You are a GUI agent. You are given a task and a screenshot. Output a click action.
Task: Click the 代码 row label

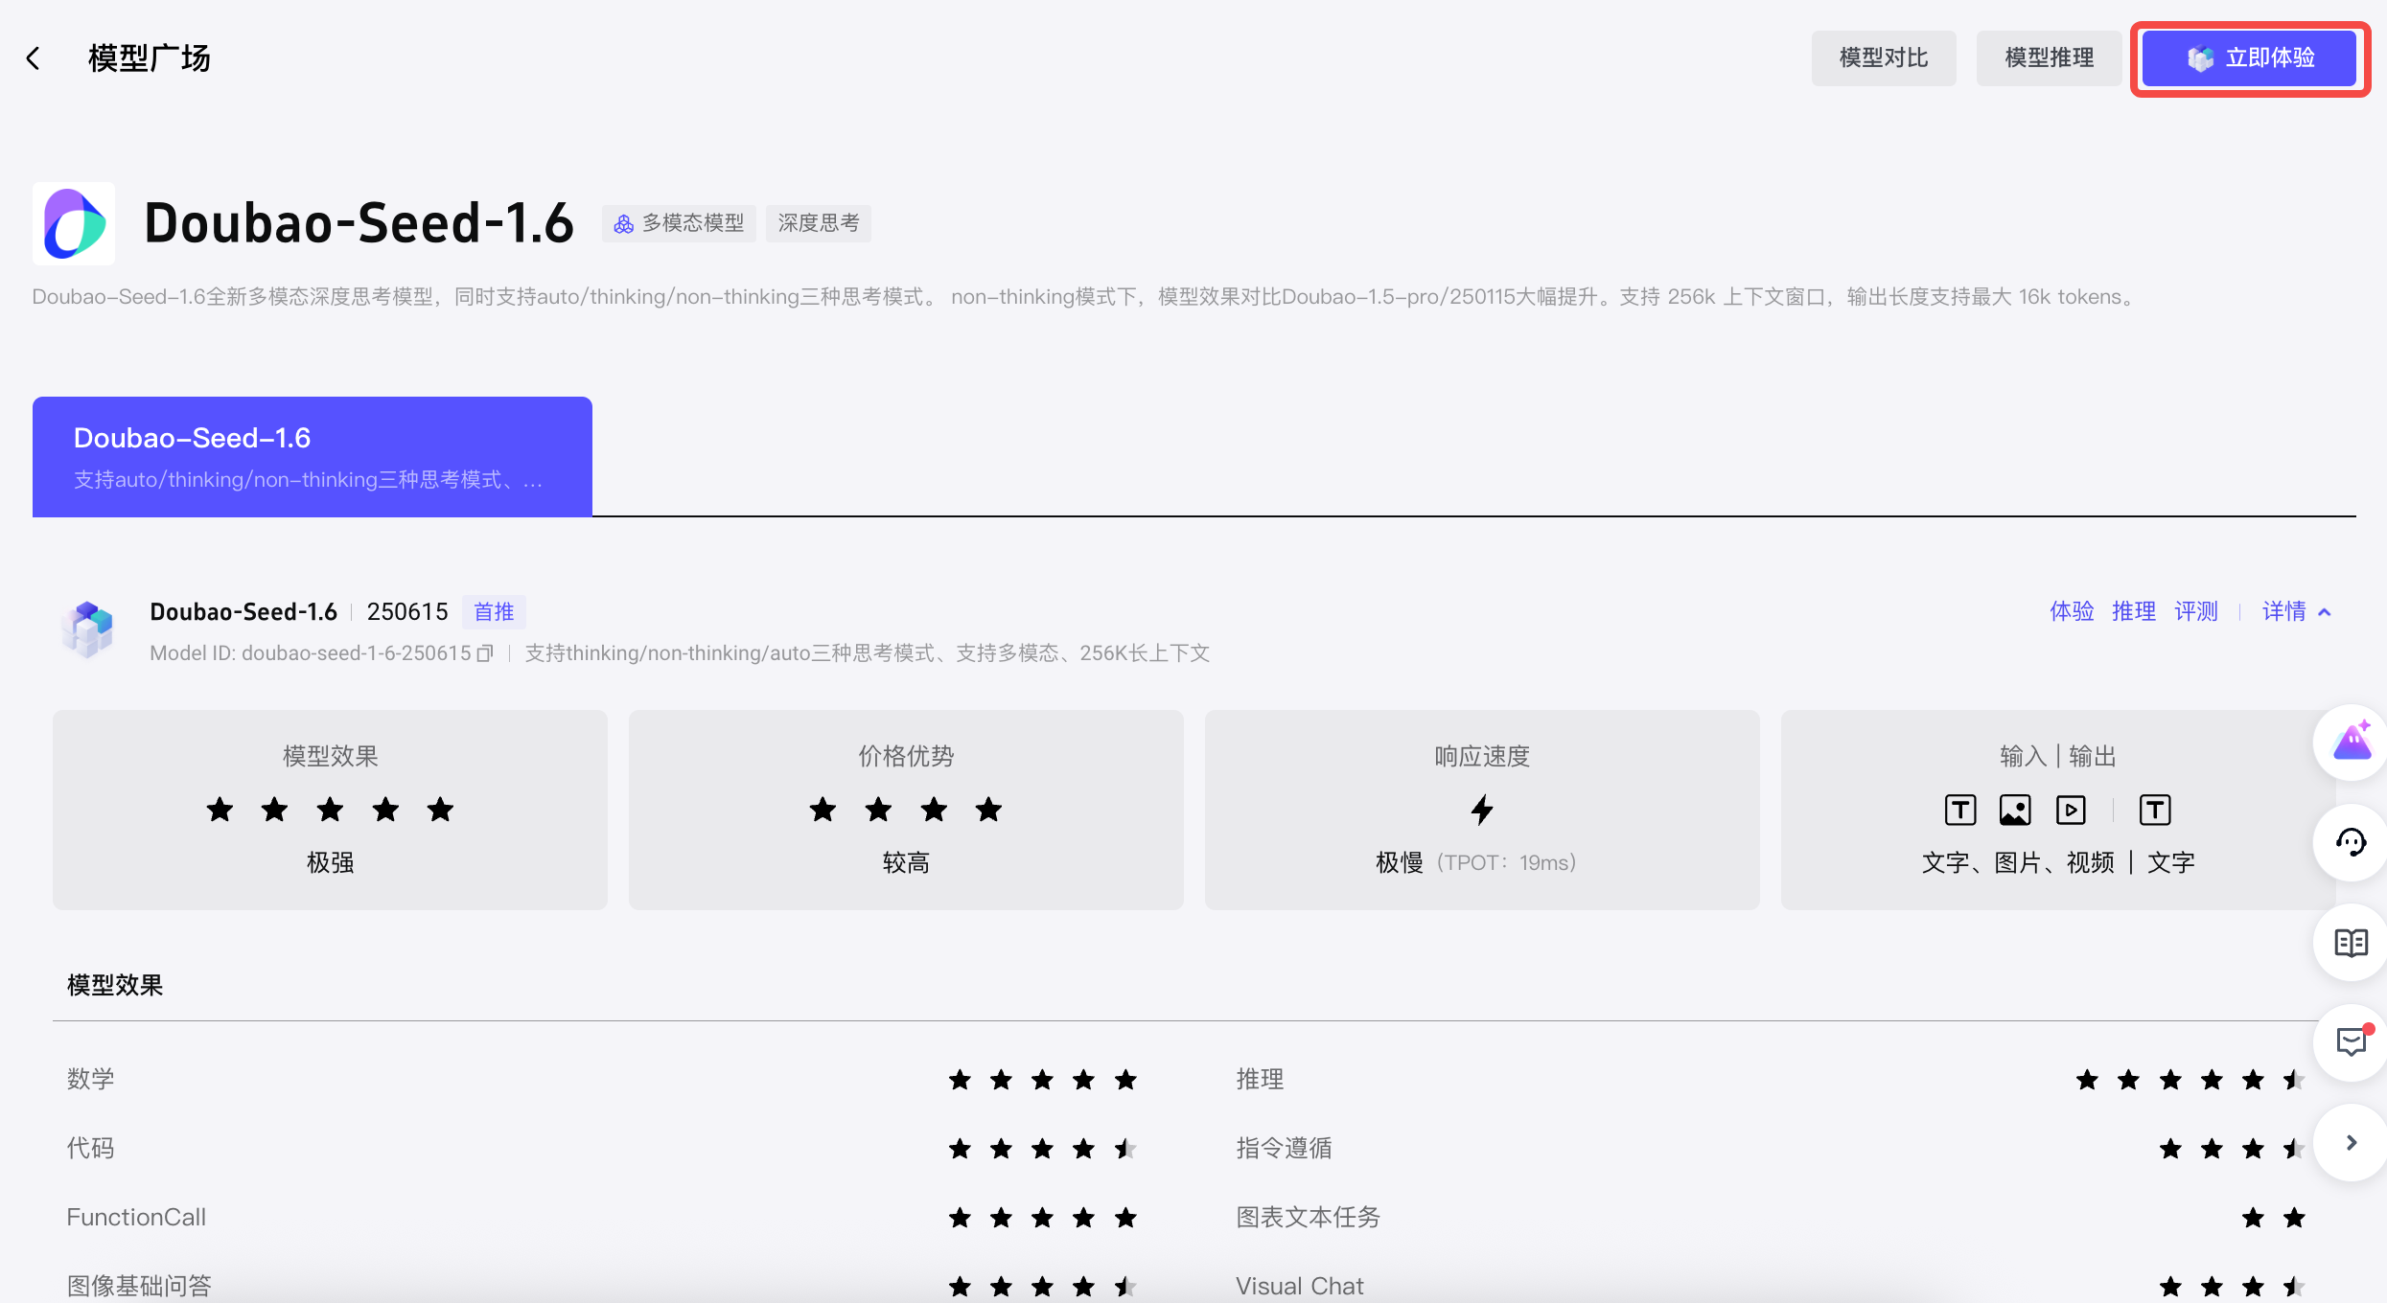pyautogui.click(x=91, y=1148)
